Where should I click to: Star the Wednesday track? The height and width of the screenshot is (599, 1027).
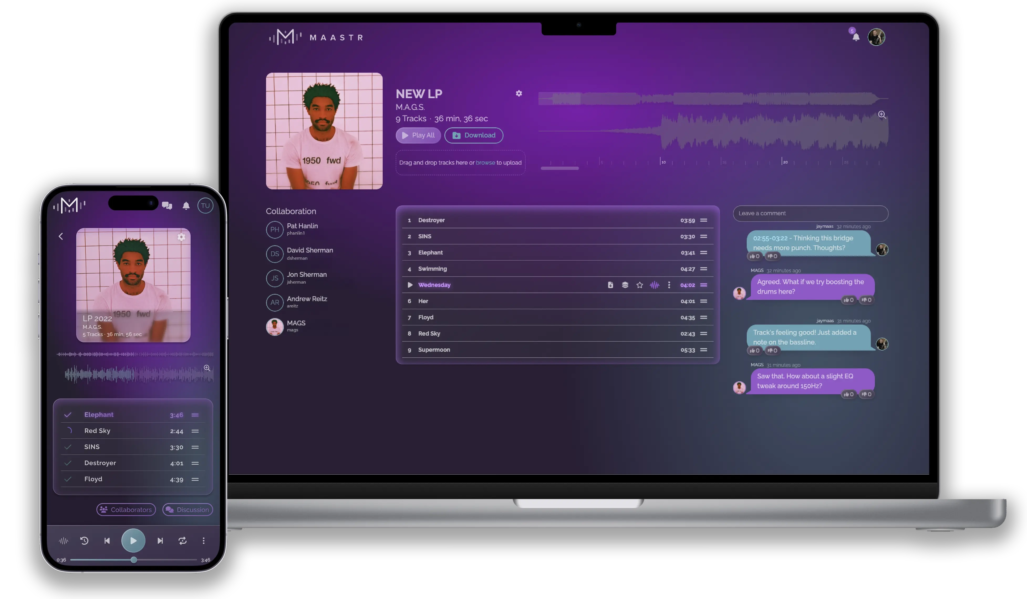pos(639,285)
